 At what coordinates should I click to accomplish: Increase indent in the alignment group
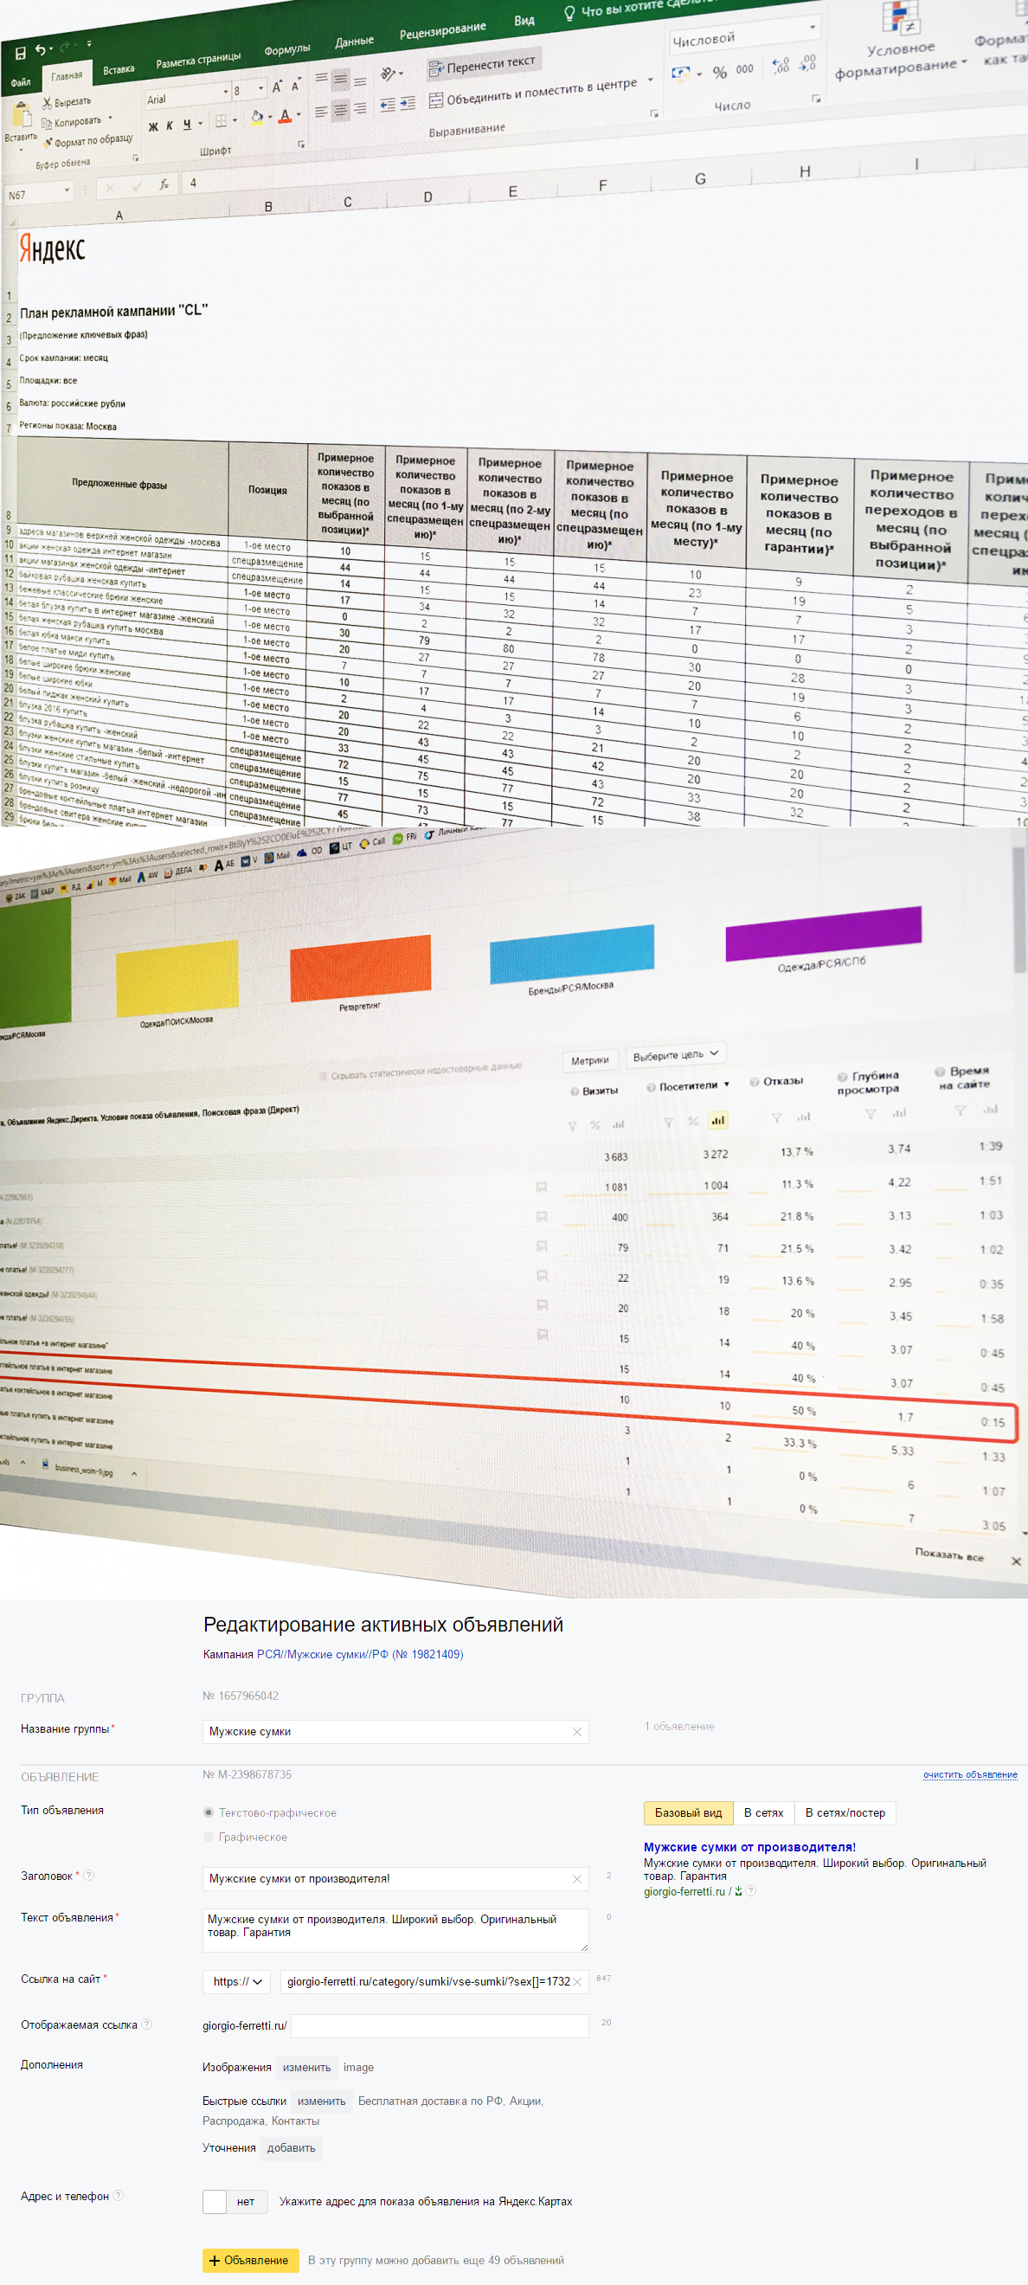[x=407, y=104]
